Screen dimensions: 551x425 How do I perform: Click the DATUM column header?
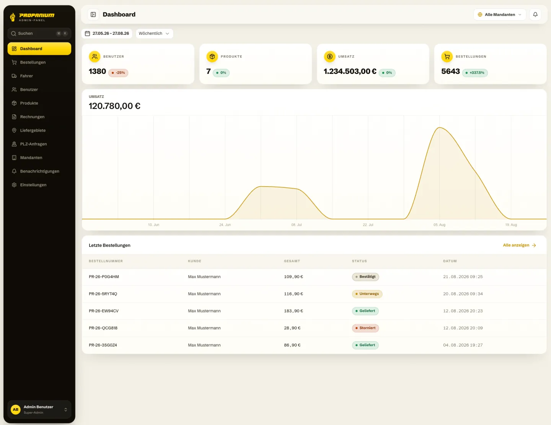[x=450, y=261]
